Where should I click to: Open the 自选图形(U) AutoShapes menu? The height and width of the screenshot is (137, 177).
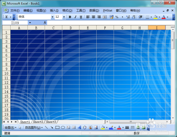34,127
